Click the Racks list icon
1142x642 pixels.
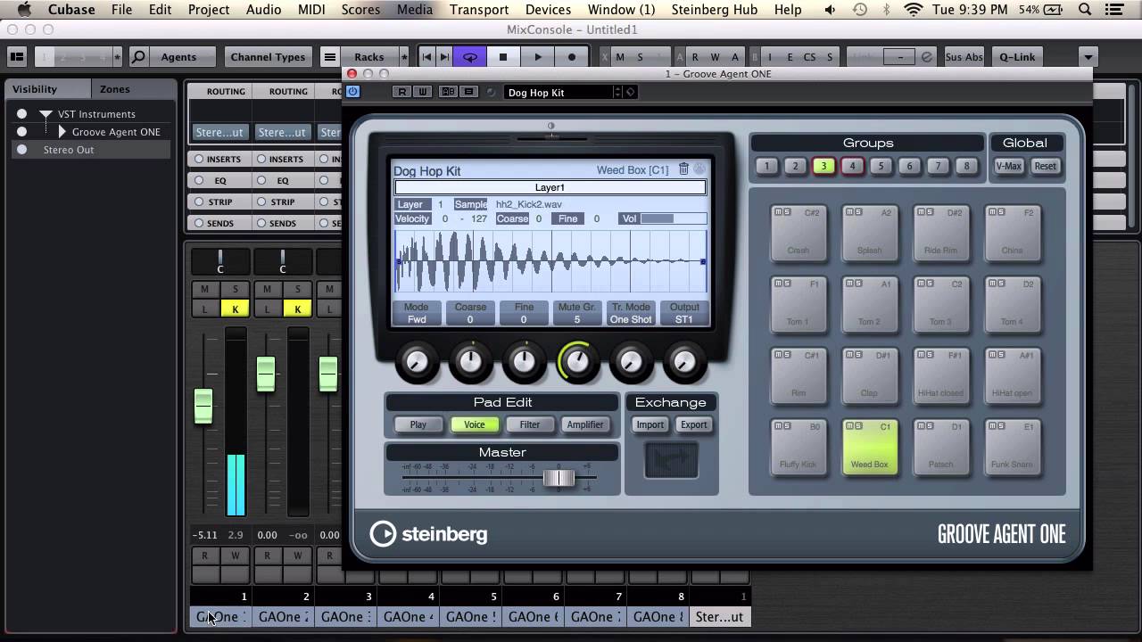[330, 57]
